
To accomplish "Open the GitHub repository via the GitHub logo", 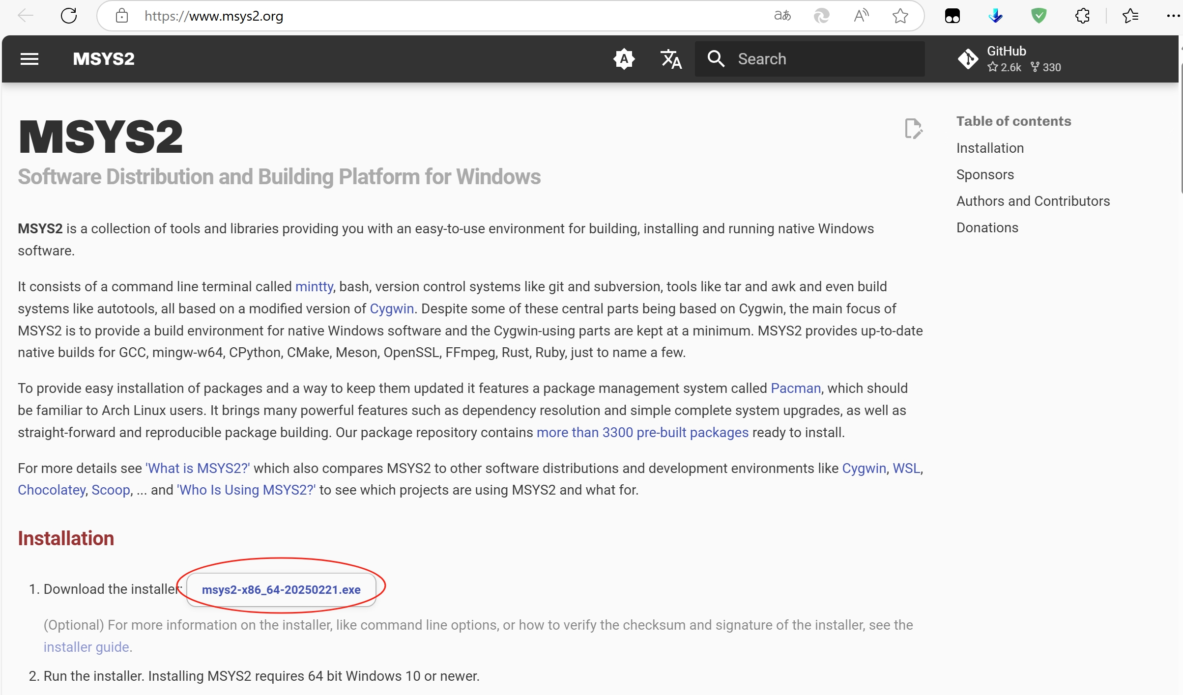I will [x=968, y=58].
